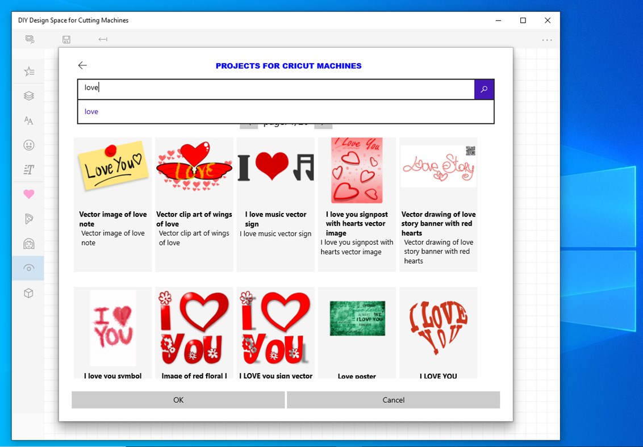
Task: Select the face avatar category icon
Action: click(x=28, y=243)
